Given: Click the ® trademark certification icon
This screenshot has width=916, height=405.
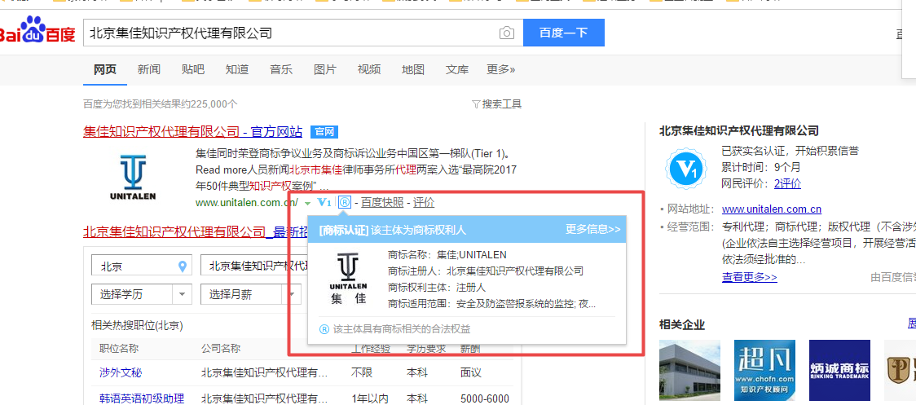Looking at the screenshot, I should pyautogui.click(x=345, y=203).
